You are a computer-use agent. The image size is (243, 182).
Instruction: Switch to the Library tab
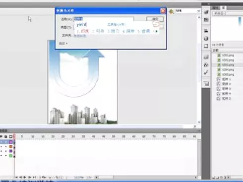coord(224,8)
